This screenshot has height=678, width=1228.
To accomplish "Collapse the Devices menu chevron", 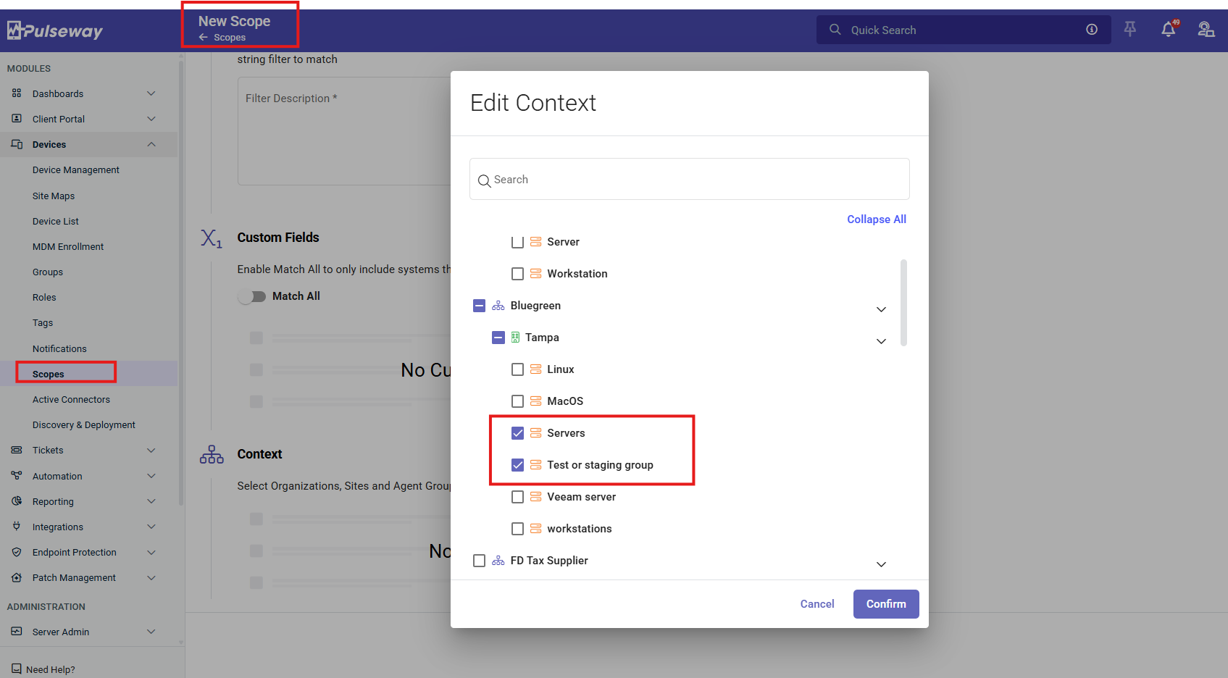I will coord(151,144).
